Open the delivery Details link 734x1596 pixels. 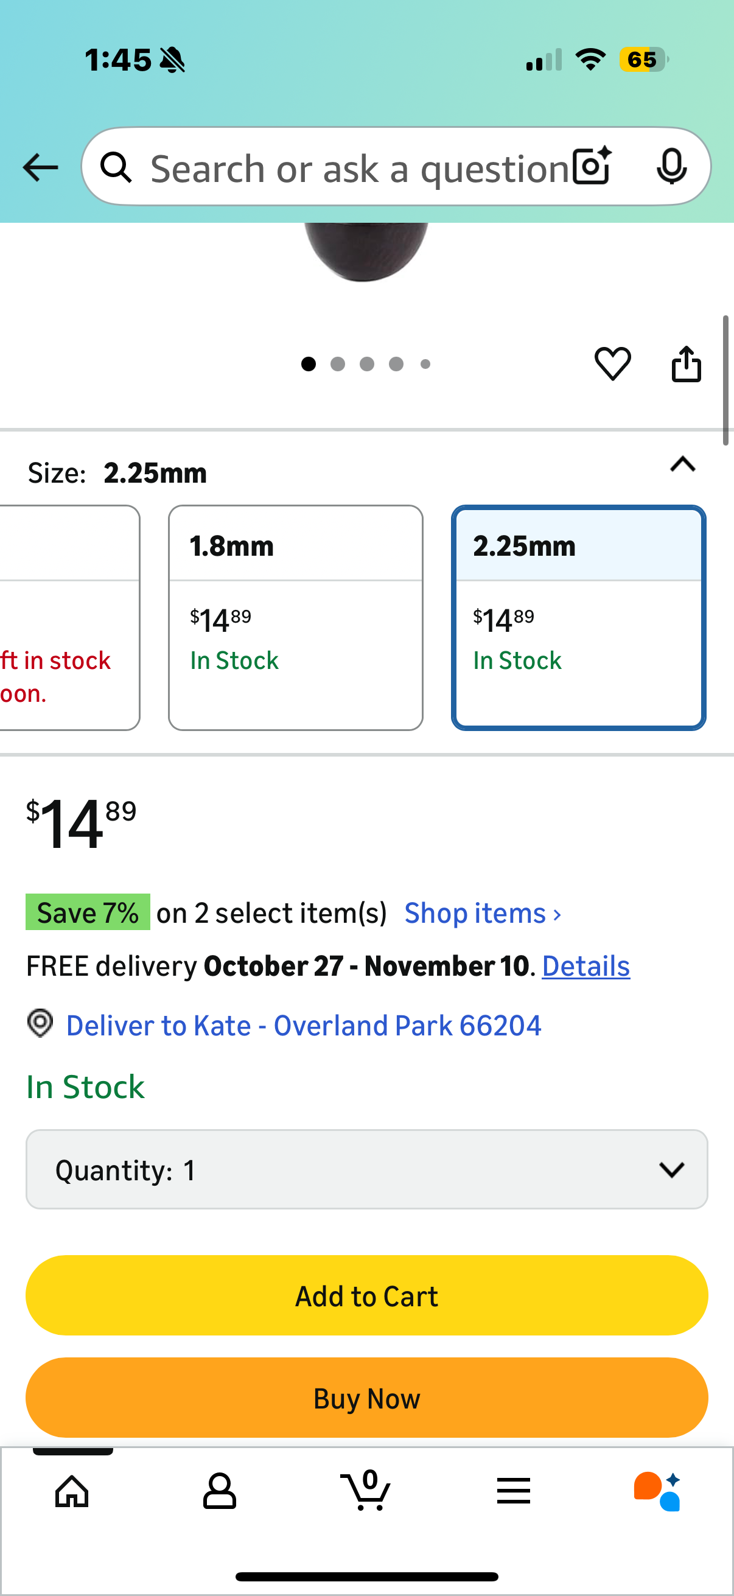click(585, 966)
